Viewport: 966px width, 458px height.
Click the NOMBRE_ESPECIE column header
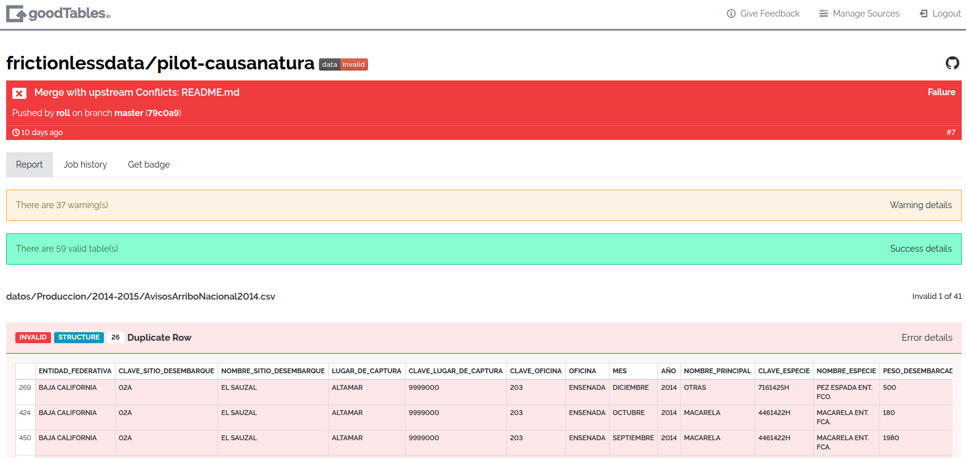point(846,371)
